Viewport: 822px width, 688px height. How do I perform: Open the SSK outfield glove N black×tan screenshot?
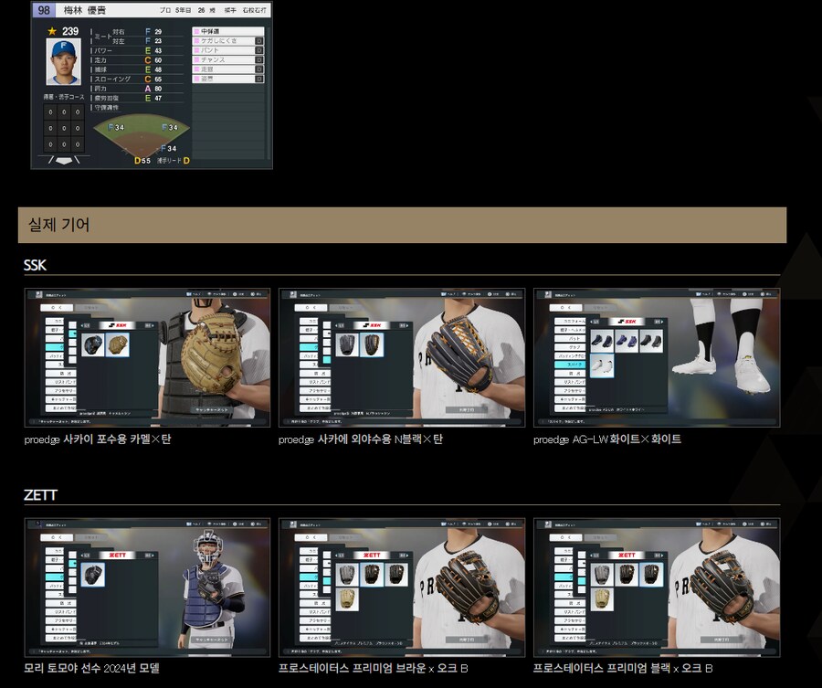coord(402,358)
